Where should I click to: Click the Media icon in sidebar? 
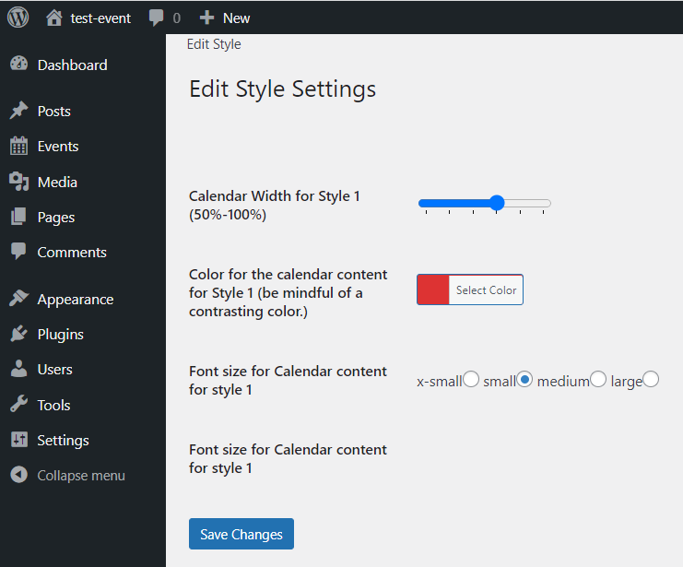pos(18,182)
